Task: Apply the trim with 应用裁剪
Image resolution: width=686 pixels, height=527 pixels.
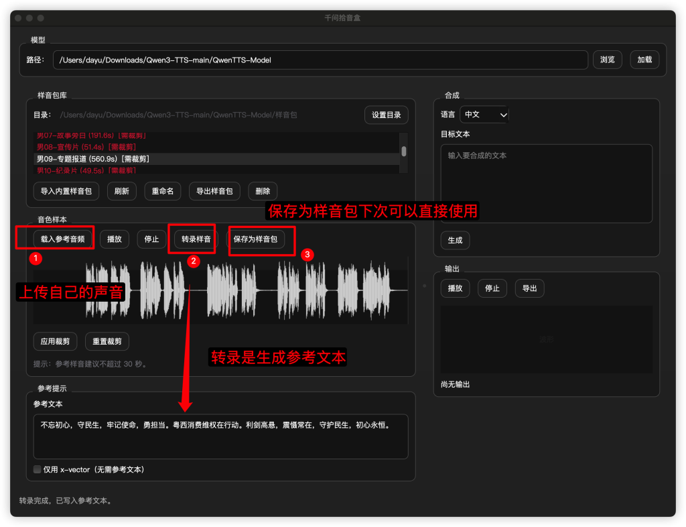Action: (x=55, y=341)
